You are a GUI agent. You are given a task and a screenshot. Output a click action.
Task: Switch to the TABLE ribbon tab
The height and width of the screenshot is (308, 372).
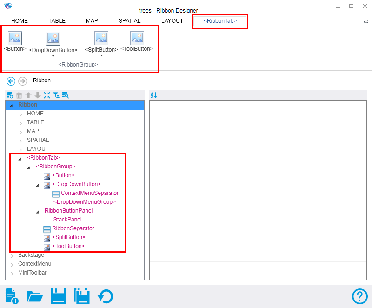click(57, 21)
